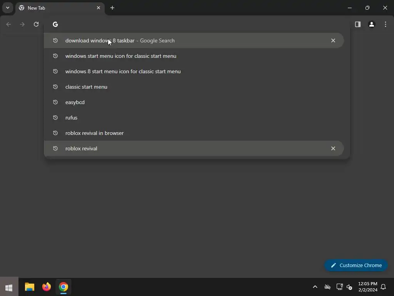This screenshot has height=296, width=394.
Task: Remove download windows 8 taskbar suggestion
Action: point(333,40)
